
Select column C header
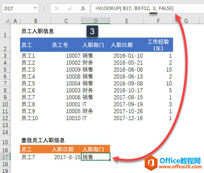pos(66,21)
